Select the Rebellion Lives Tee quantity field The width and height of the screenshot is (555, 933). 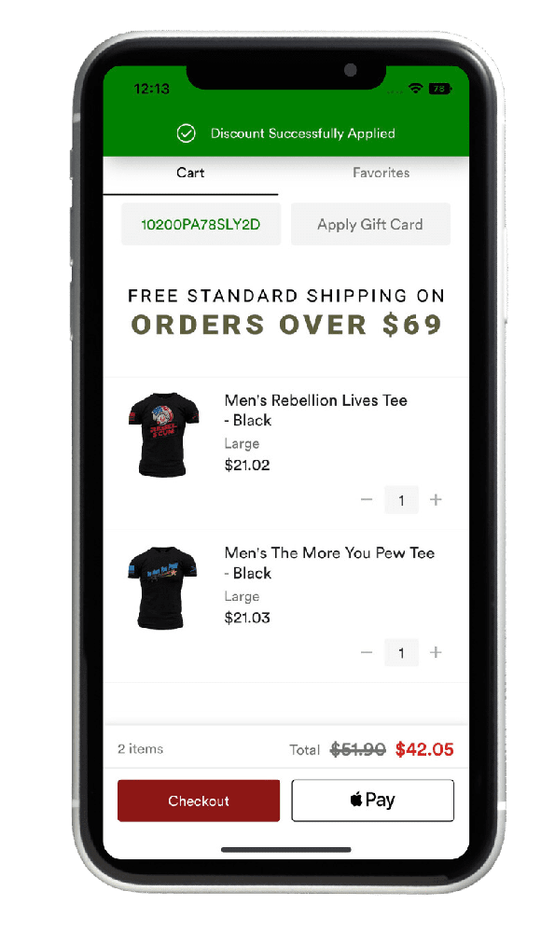tap(401, 500)
